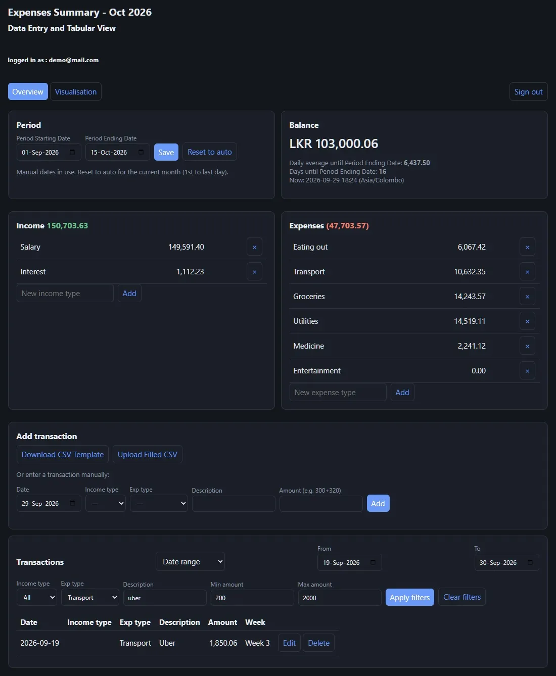Select the Groceries amount 14,243.57
The height and width of the screenshot is (676, 556).
(x=470, y=297)
